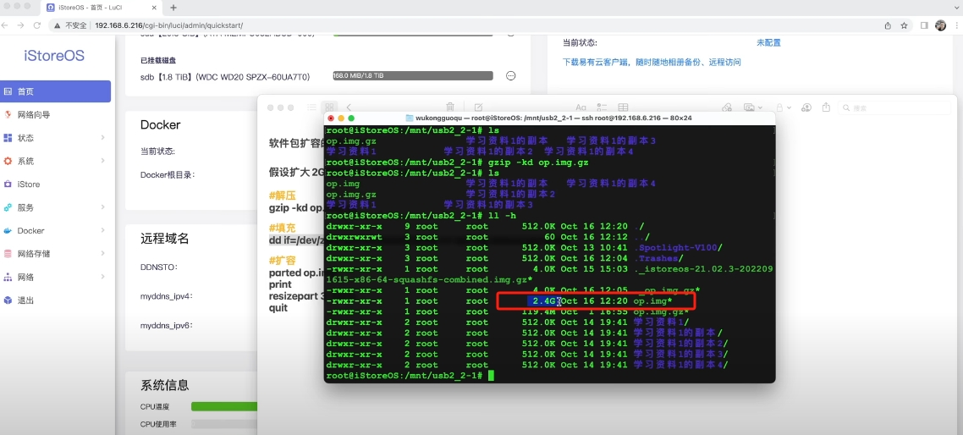Reload the page with refresh icon

(37, 25)
